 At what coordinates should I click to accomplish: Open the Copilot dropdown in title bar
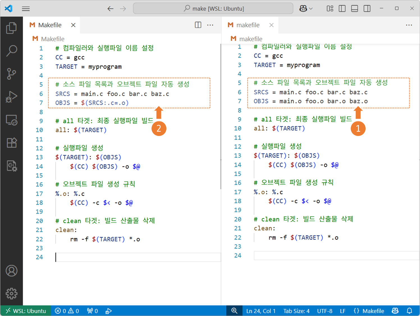[306, 9]
